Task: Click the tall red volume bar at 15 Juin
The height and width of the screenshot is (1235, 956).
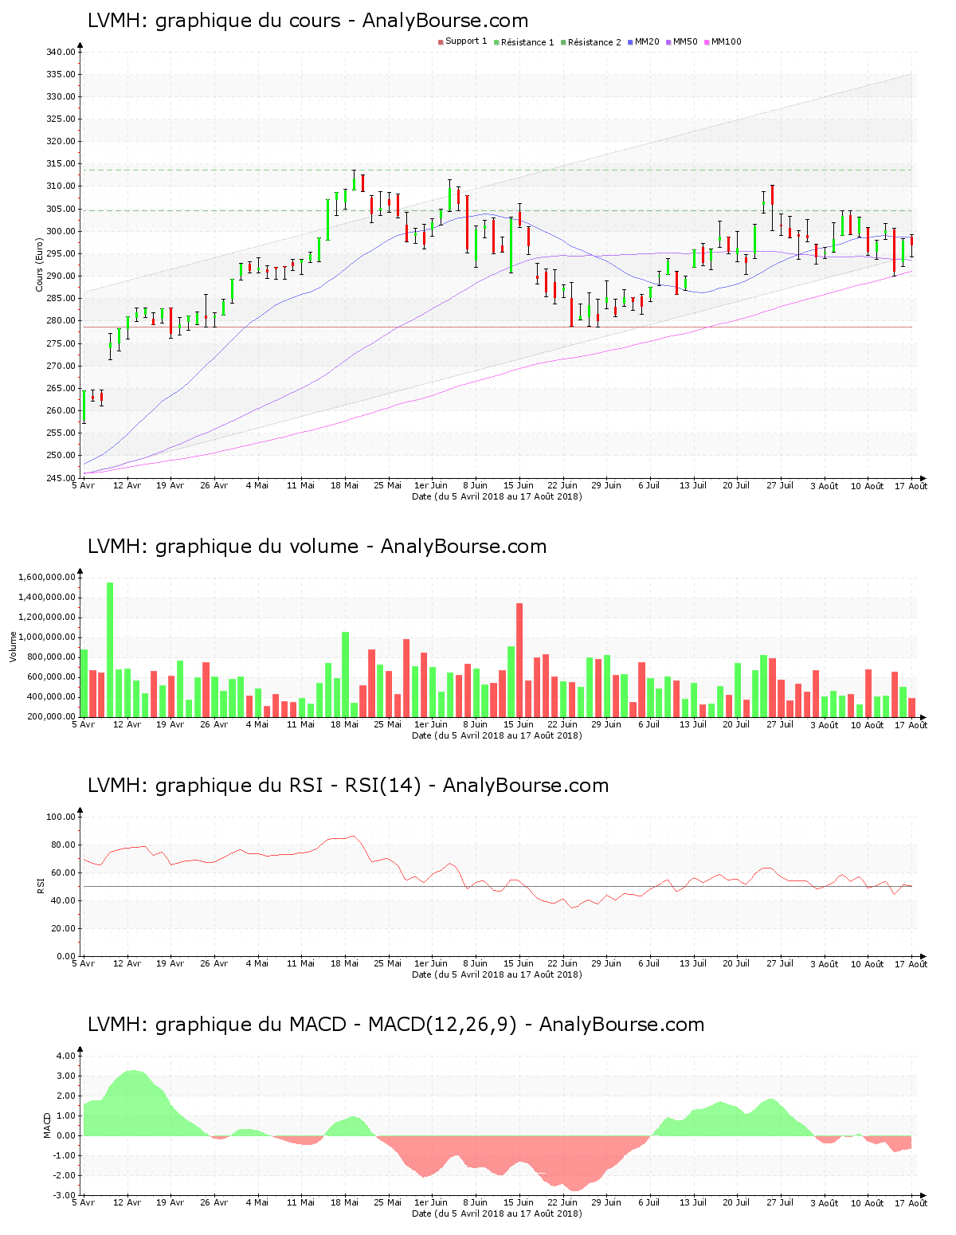Action: point(519,660)
